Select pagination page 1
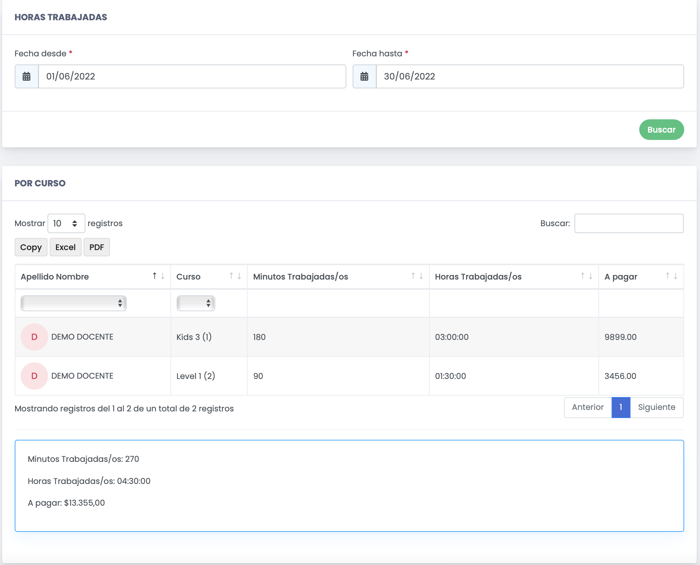Image resolution: width=700 pixels, height=565 pixels. click(621, 407)
